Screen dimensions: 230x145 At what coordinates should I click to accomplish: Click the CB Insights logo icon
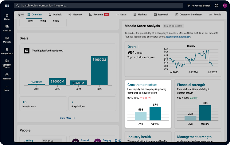point(7,6)
